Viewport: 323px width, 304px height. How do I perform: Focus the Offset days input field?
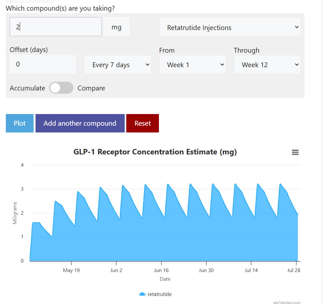pyautogui.click(x=43, y=64)
